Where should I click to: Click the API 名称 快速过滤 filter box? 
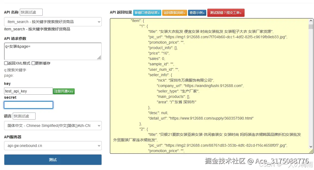(31, 12)
